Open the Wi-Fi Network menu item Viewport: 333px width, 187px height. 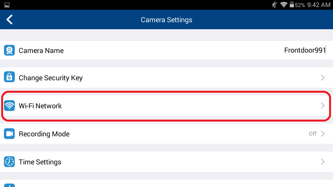[x=40, y=106]
